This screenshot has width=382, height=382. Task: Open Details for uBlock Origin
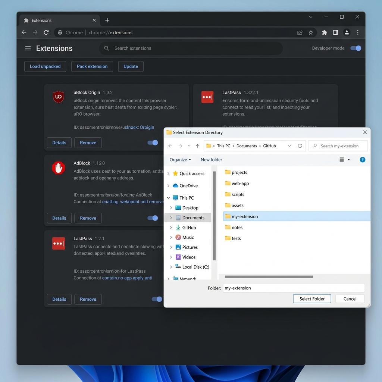59,143
